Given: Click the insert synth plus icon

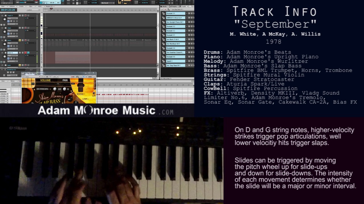Looking at the screenshot, I should (162, 9).
